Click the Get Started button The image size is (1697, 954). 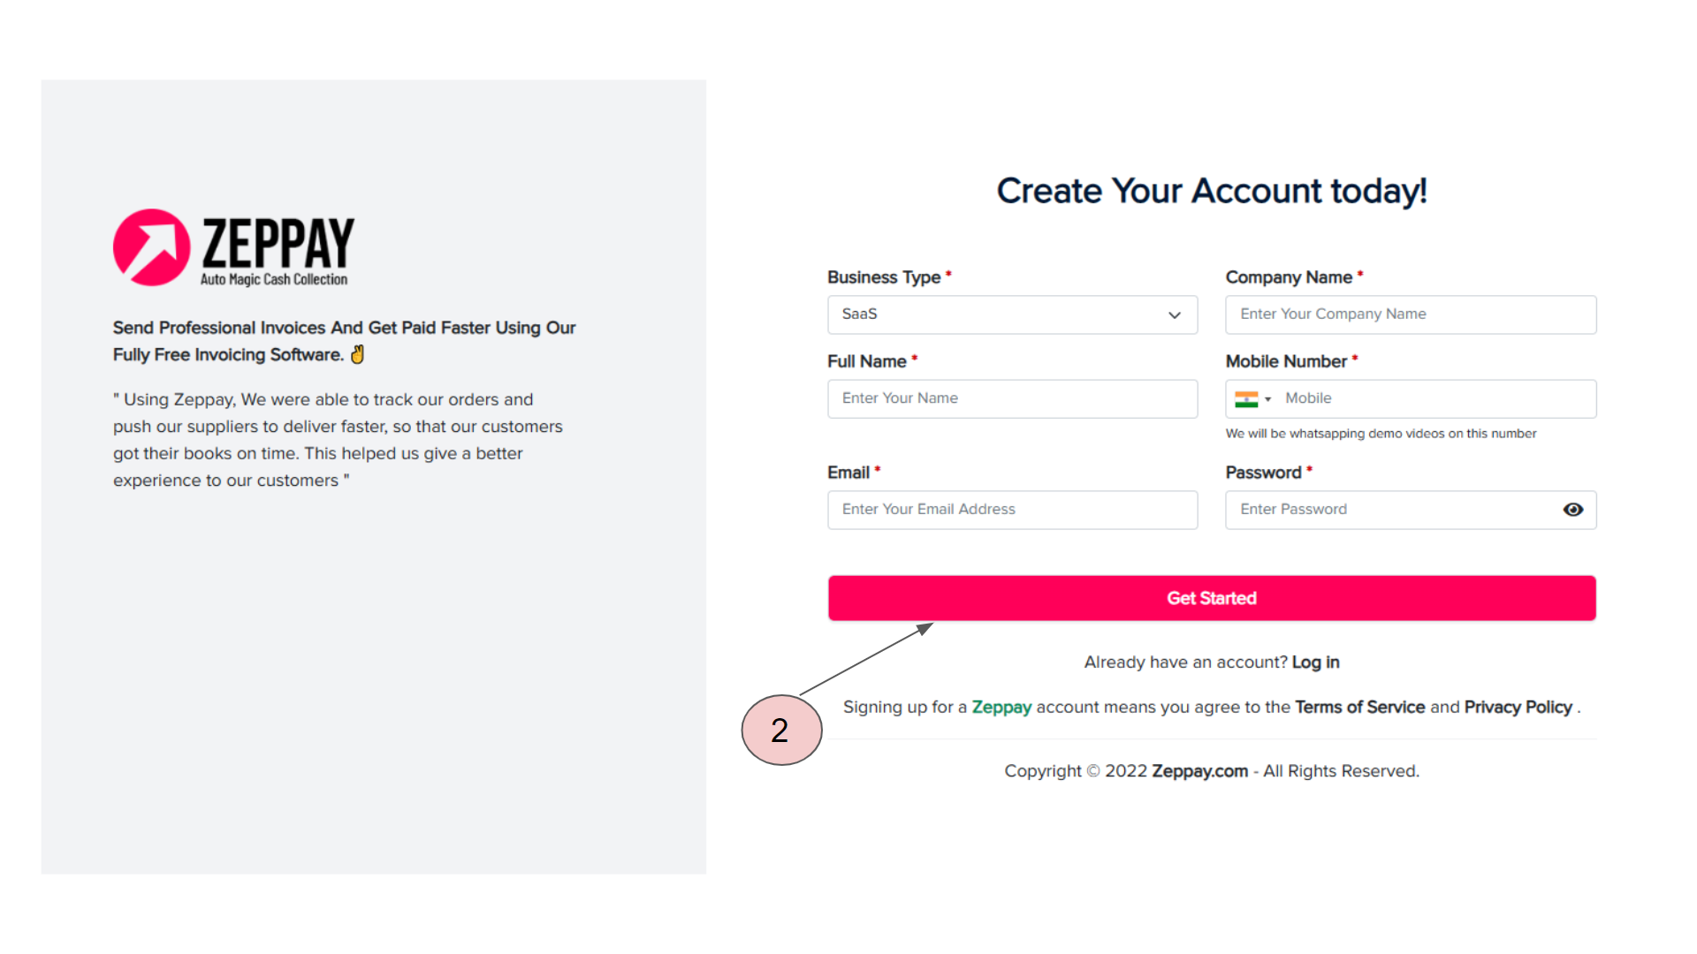coord(1211,598)
